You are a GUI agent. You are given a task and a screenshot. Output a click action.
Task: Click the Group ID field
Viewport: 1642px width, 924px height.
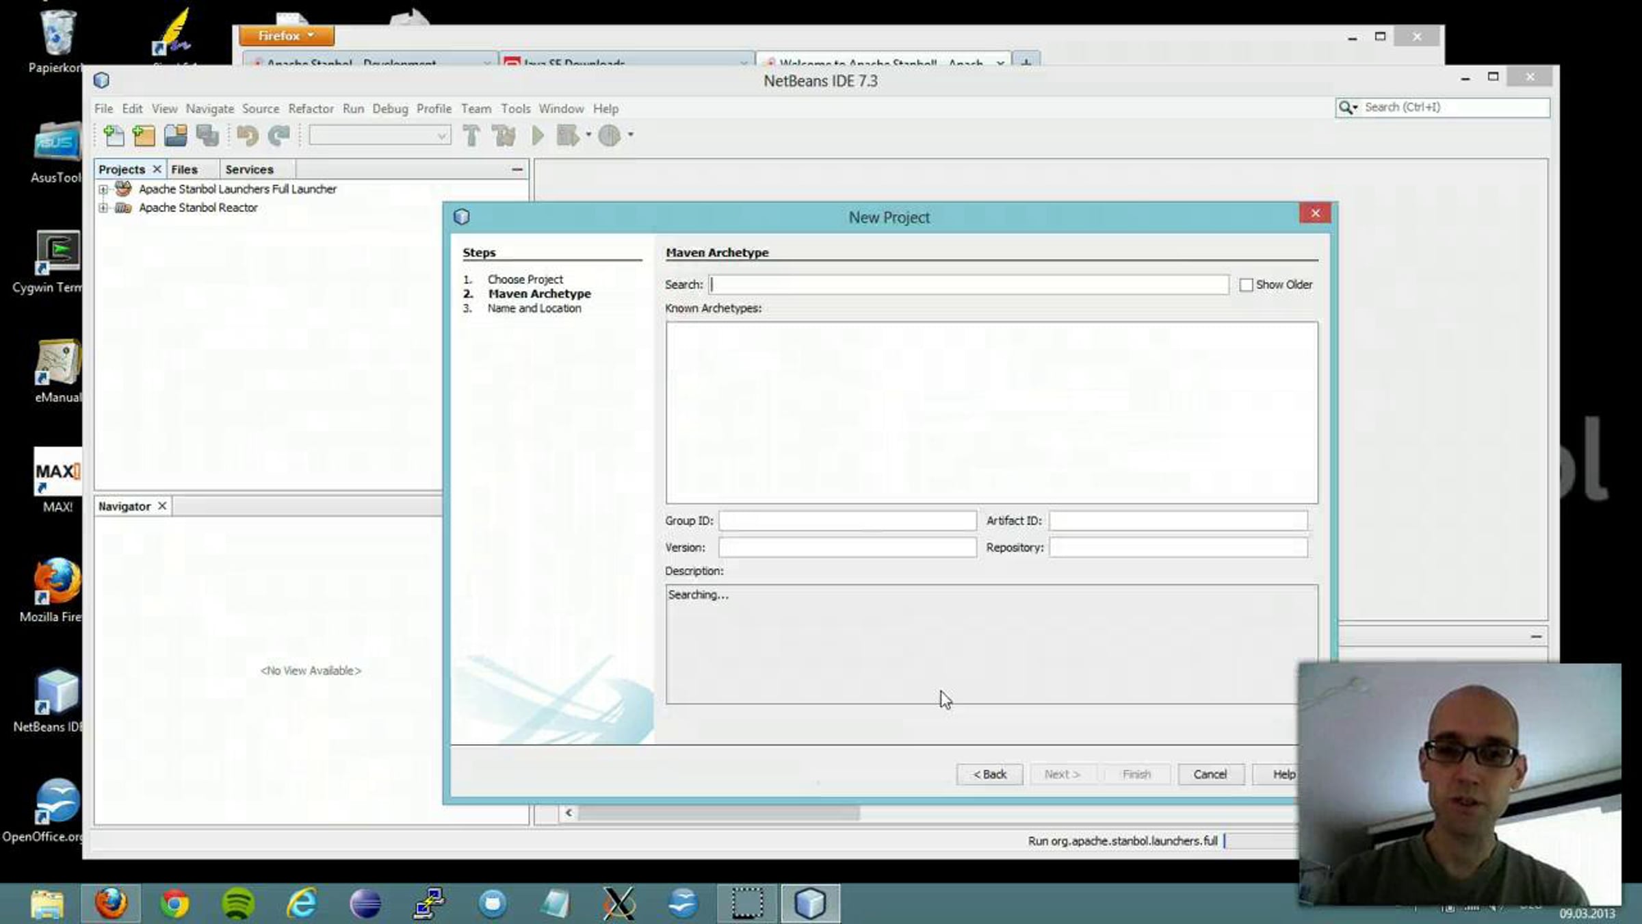847,521
